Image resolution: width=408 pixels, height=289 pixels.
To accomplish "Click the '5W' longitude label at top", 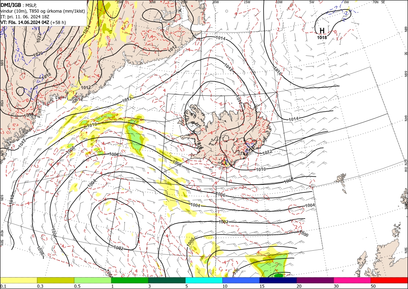I will click(x=312, y=2).
